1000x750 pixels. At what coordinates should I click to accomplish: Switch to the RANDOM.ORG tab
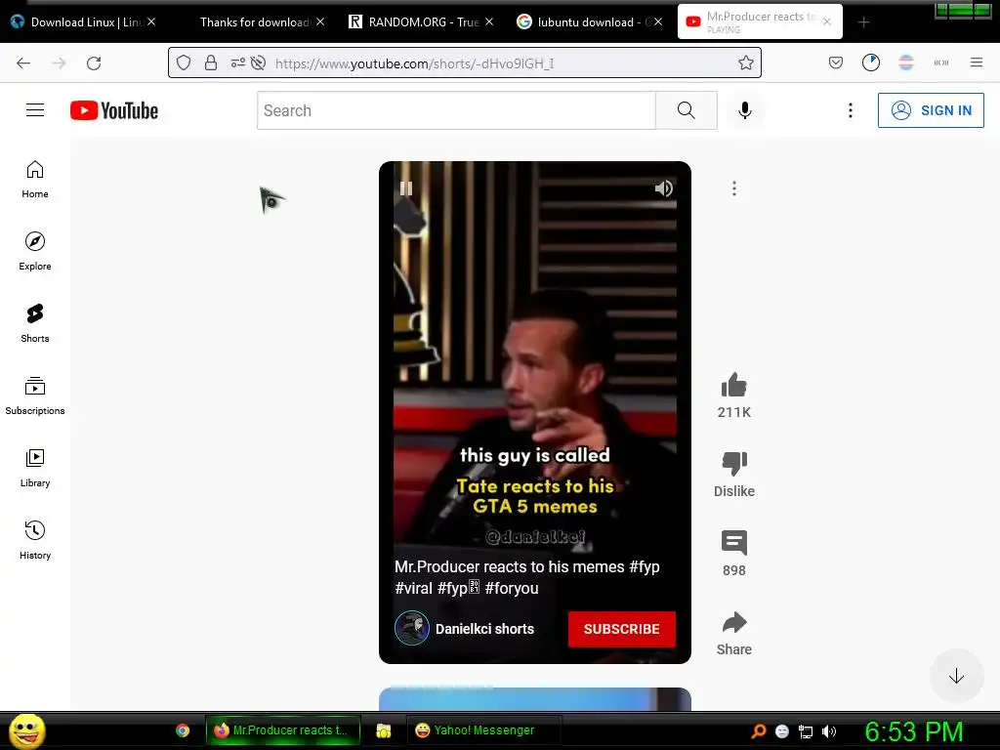[x=422, y=22]
